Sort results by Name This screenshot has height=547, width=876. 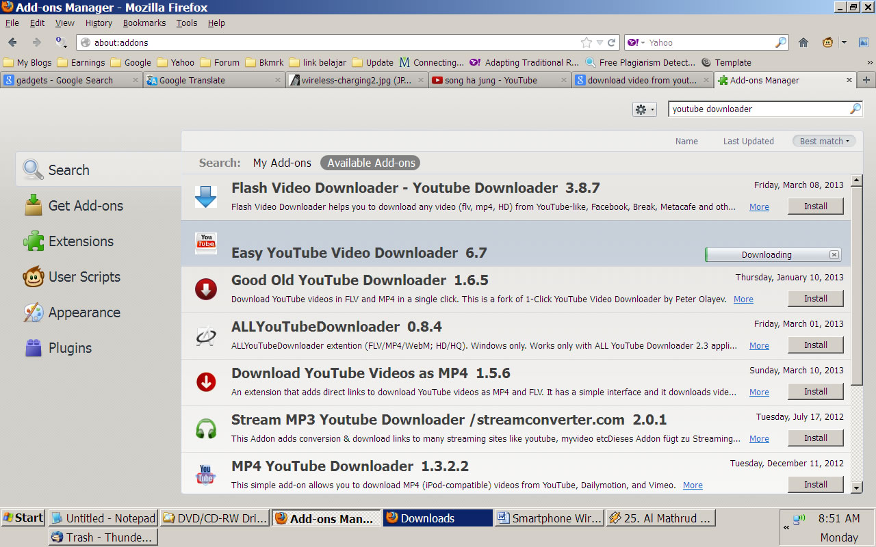[x=686, y=141]
